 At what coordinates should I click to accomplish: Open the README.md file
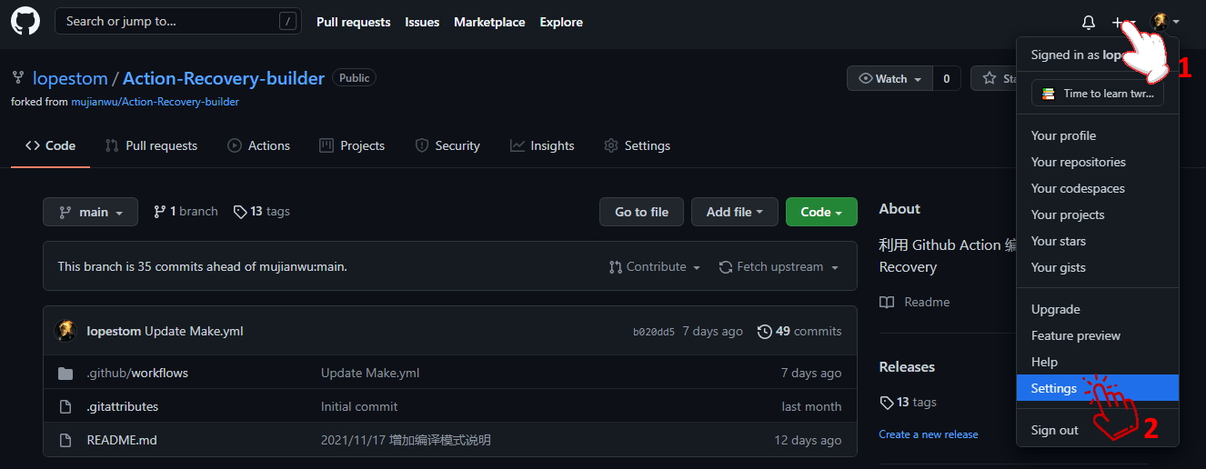(122, 440)
